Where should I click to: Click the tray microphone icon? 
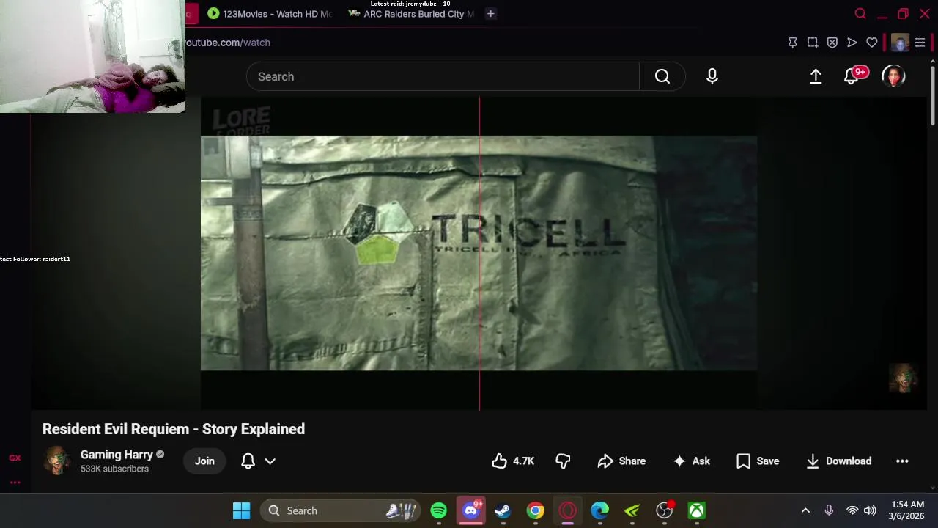pos(829,510)
